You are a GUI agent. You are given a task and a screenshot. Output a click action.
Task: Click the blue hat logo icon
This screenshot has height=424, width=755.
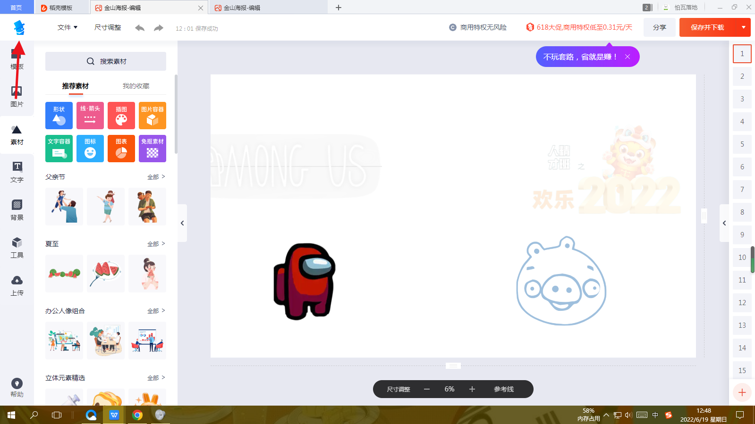[x=19, y=27]
